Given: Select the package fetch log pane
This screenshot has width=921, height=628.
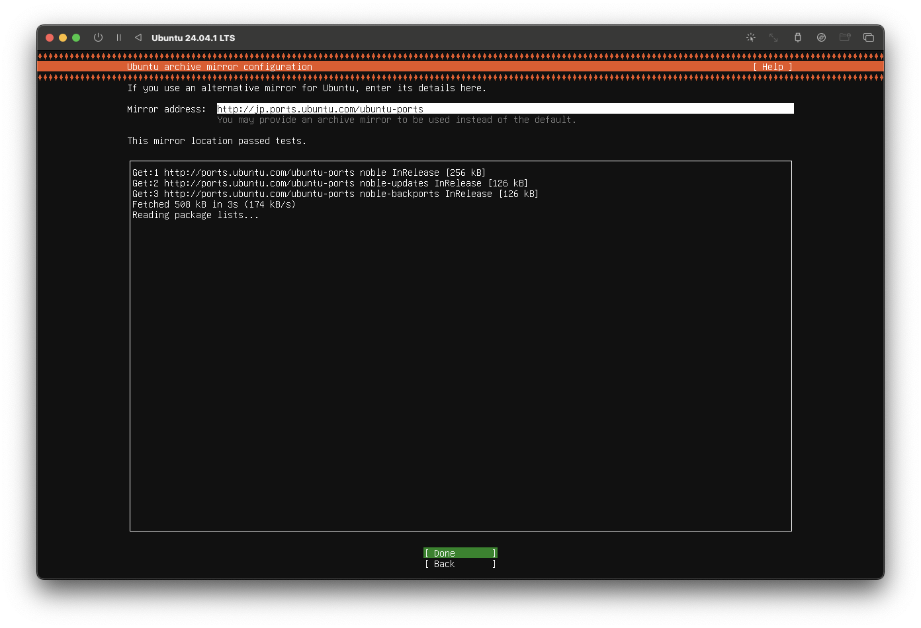Looking at the screenshot, I should (460, 344).
